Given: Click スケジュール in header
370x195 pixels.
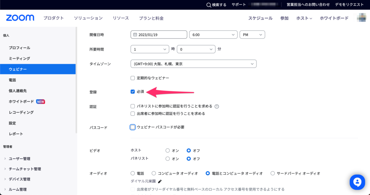Looking at the screenshot, I should point(260,18).
